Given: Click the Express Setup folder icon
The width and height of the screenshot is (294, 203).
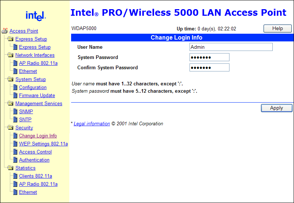Looking at the screenshot, I should tap(10, 39).
